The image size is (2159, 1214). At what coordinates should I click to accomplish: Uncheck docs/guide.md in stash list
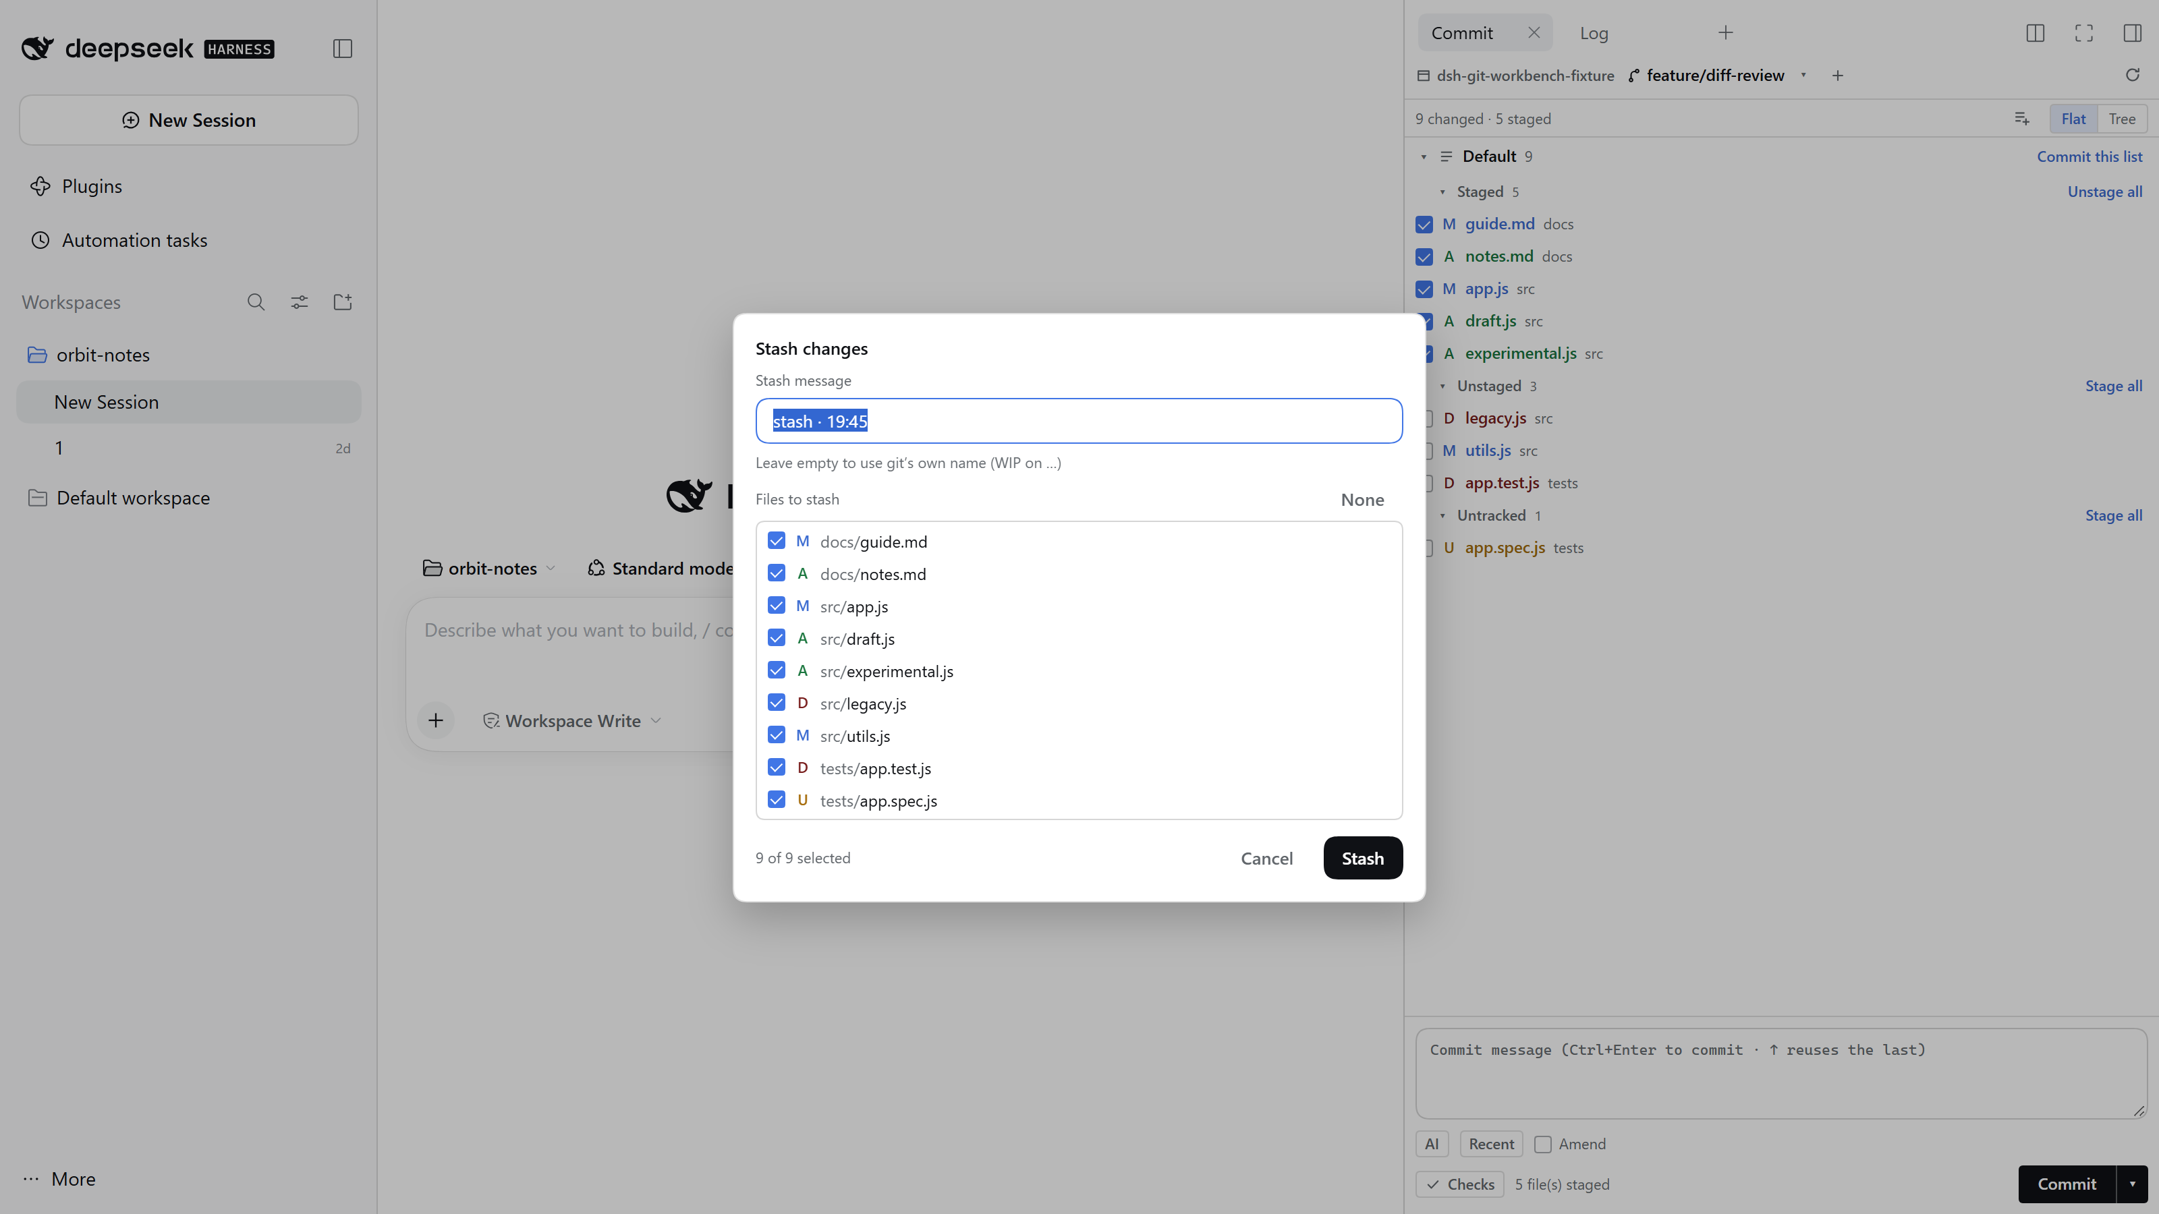(x=776, y=541)
